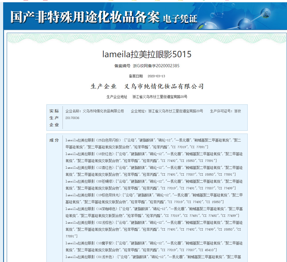Click the 02浅棕色 ingredient line
The image size is (287, 262).
pyautogui.click(x=154, y=229)
